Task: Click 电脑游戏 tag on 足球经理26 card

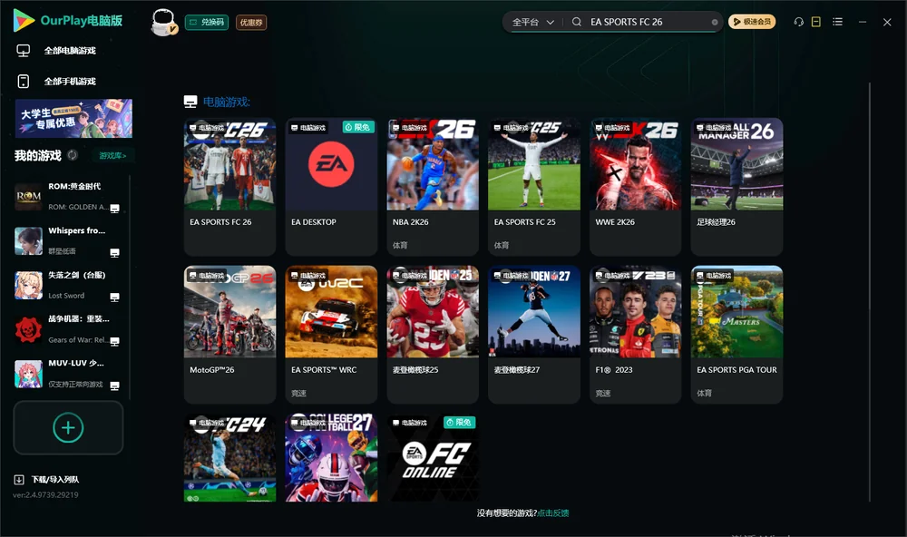Action: tap(715, 127)
